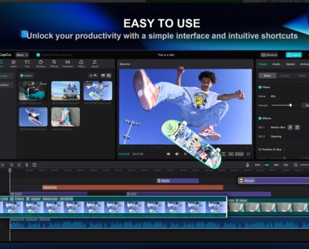Enable the Position & Size checkbox
Viewport: 309px width, 249px height.
260,149
